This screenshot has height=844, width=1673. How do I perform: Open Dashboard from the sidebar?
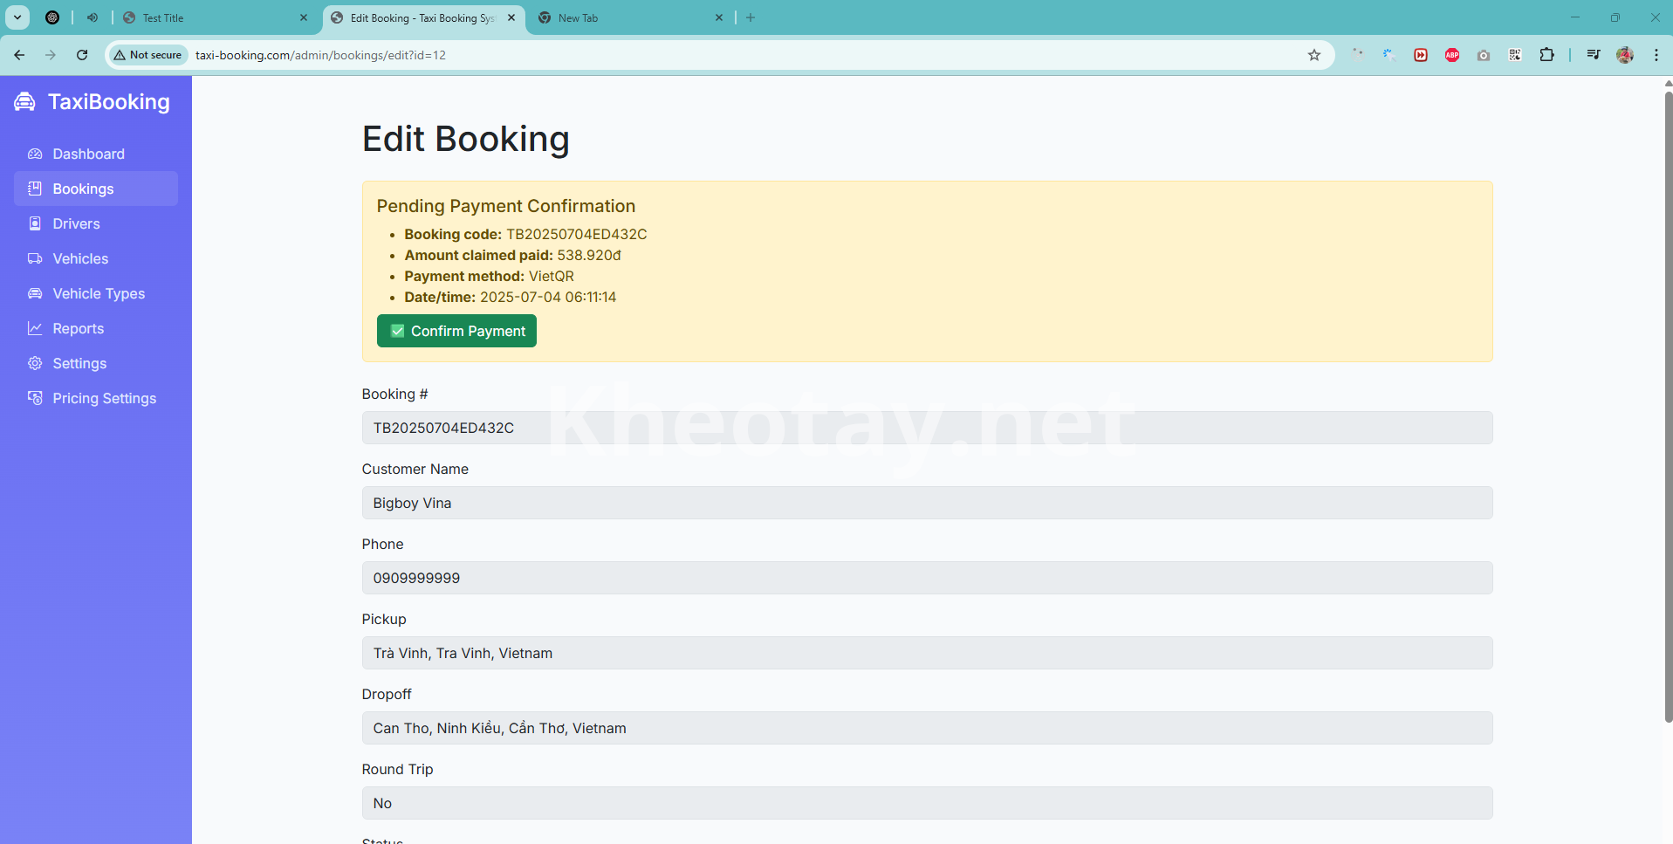tap(88, 154)
